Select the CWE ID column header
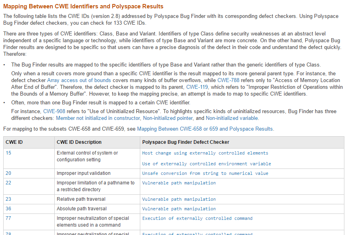Screen dimensions: 348x235 click(x=29, y=142)
